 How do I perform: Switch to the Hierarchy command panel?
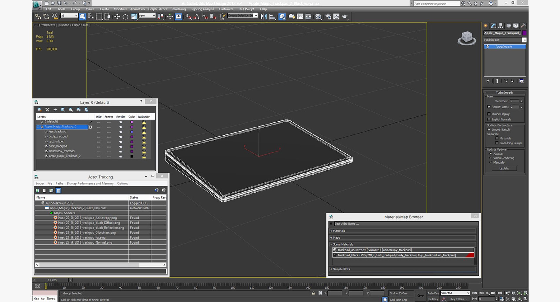(501, 26)
